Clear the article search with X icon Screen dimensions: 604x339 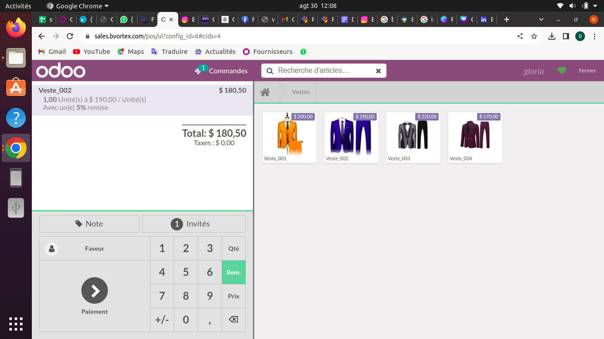(x=378, y=71)
